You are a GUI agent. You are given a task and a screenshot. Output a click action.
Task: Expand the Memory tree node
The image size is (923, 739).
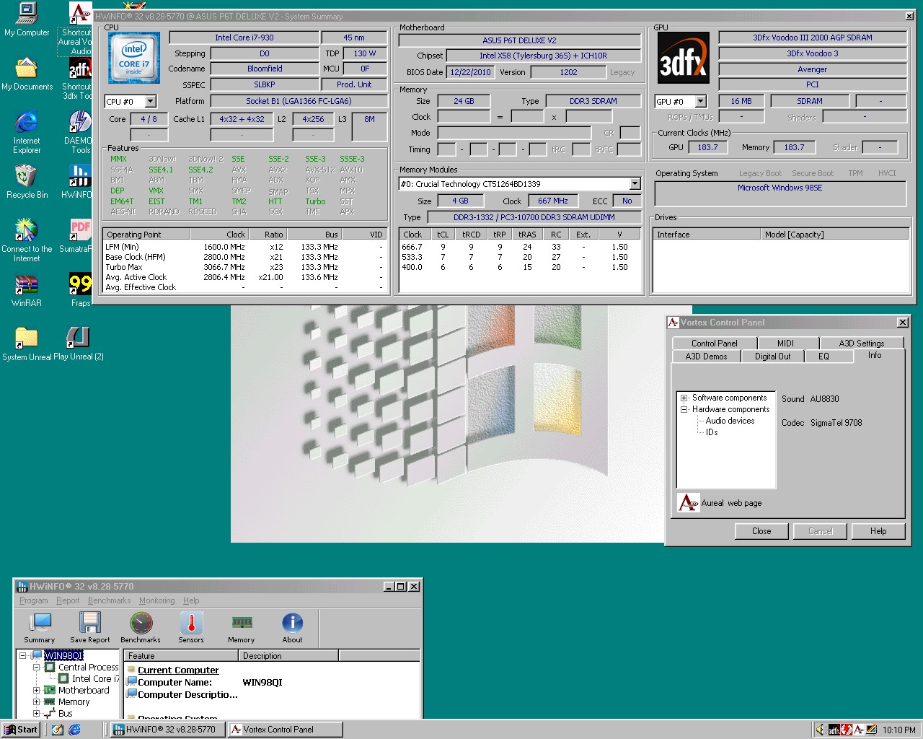[36, 702]
